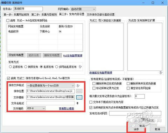Minimize the 编辑任务 window
The width and height of the screenshot is (168, 133).
click(x=143, y=3)
